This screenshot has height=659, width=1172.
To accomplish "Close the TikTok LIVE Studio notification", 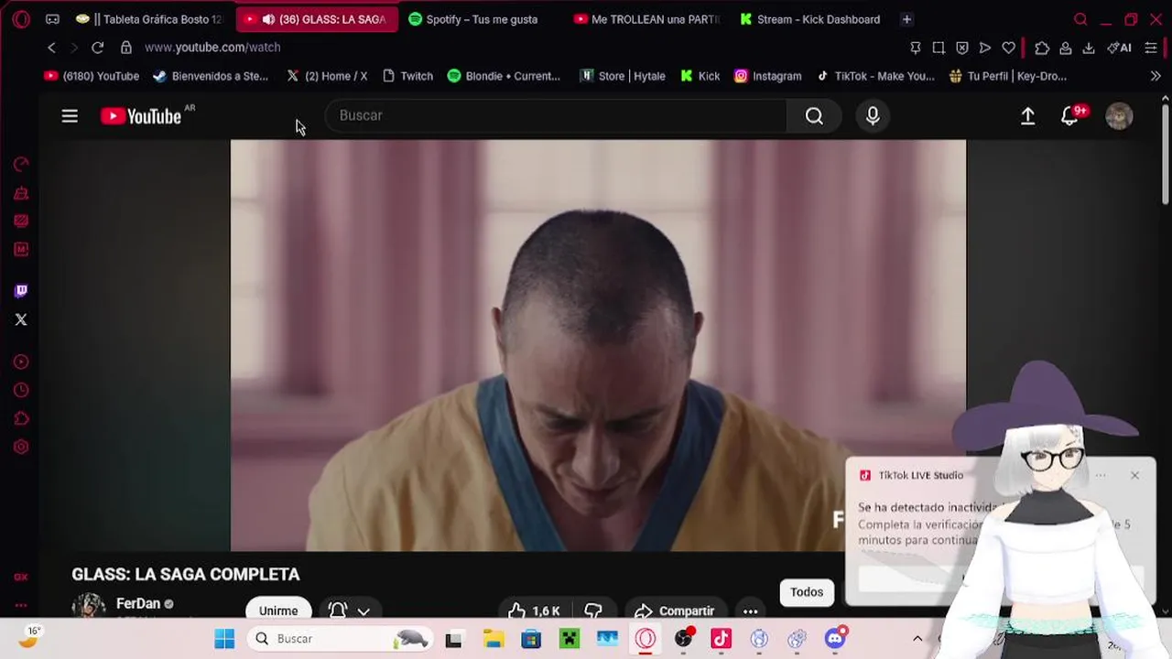I will point(1134,475).
